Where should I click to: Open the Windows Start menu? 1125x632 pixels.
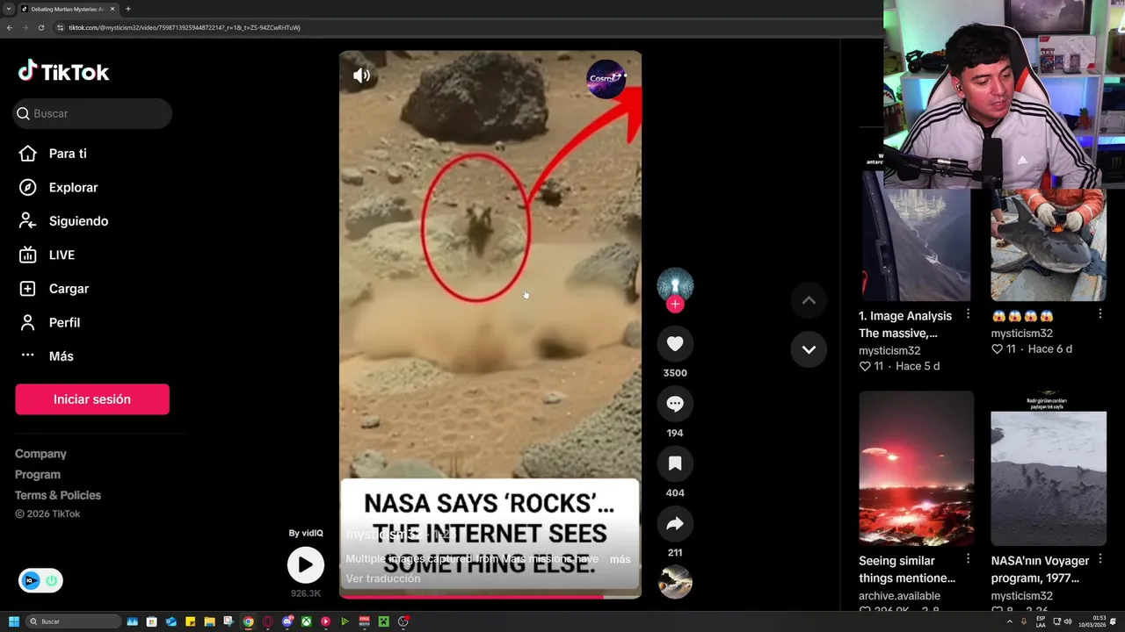pos(14,621)
